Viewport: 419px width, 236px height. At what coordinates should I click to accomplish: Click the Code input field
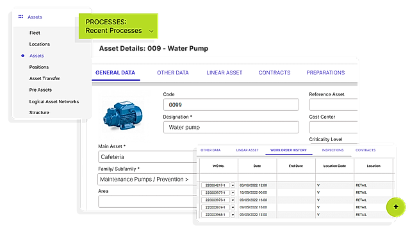click(231, 105)
